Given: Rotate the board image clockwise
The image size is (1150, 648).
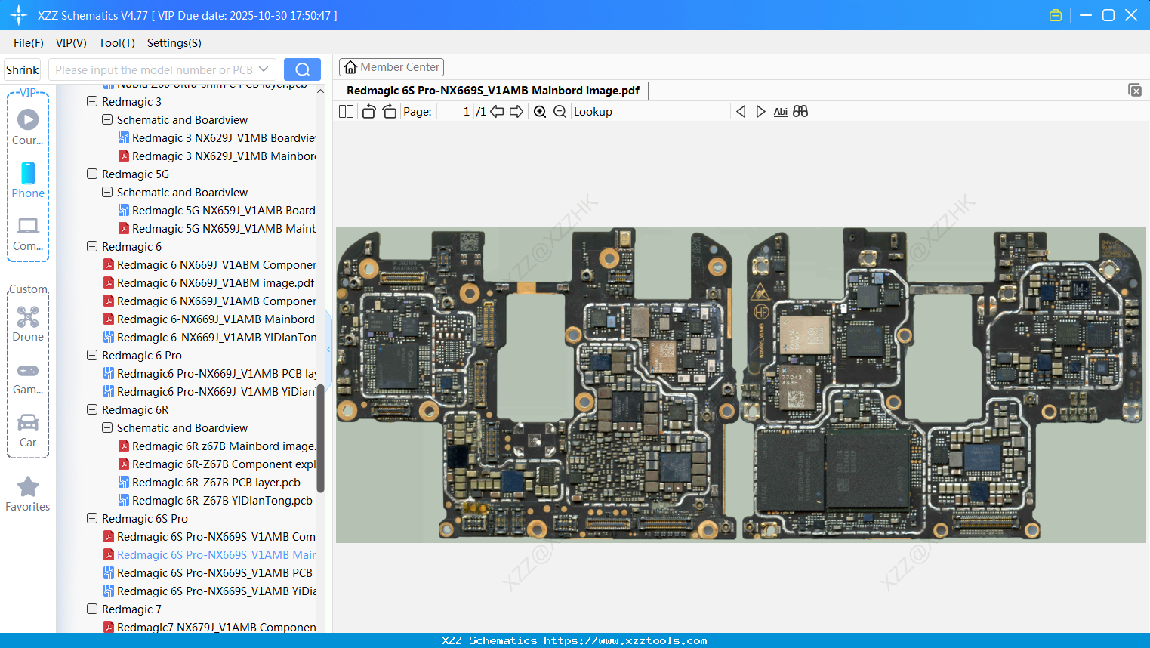Looking at the screenshot, I should [388, 111].
